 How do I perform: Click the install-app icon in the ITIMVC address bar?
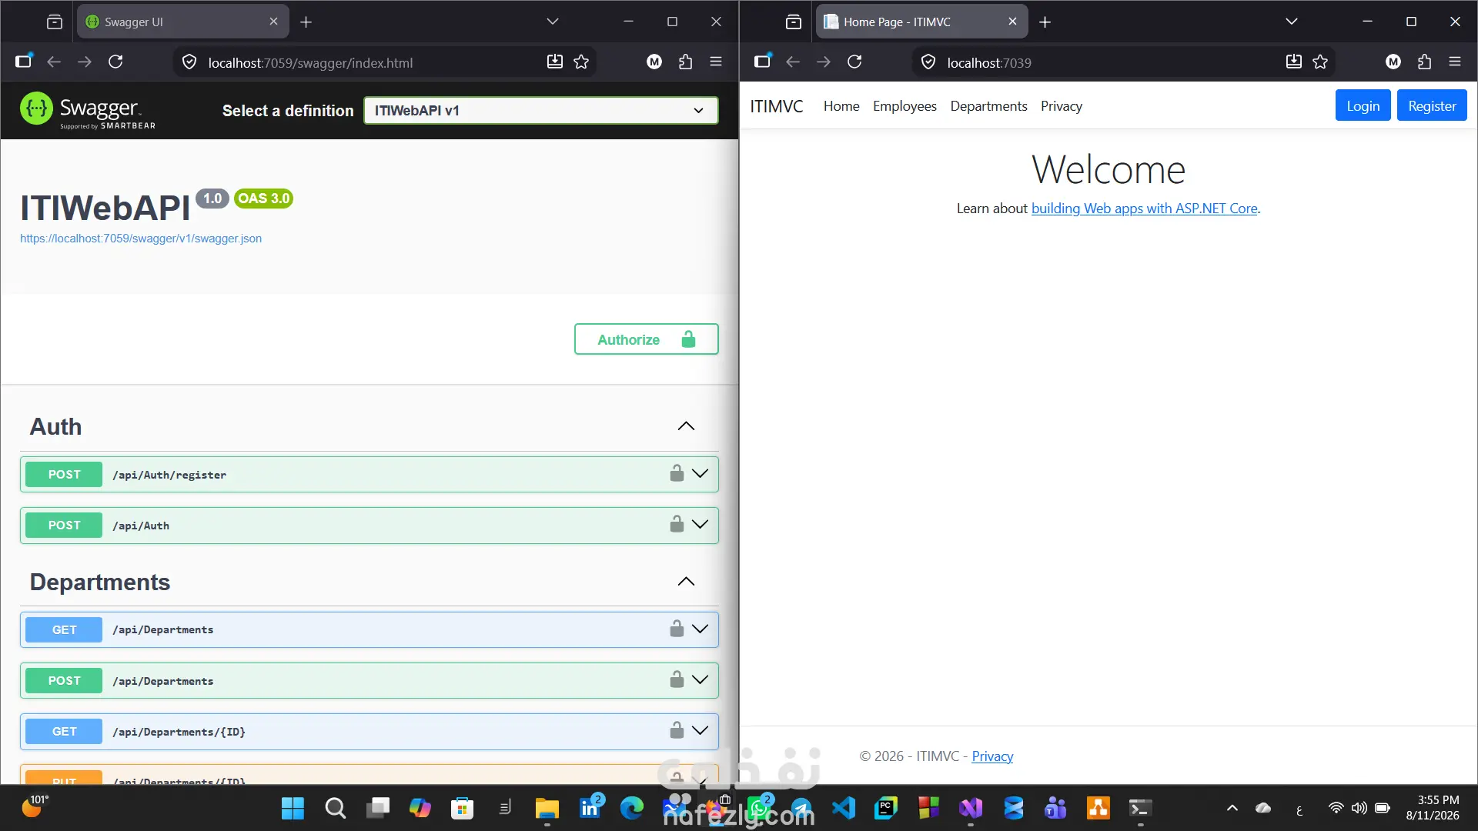pyautogui.click(x=1294, y=62)
